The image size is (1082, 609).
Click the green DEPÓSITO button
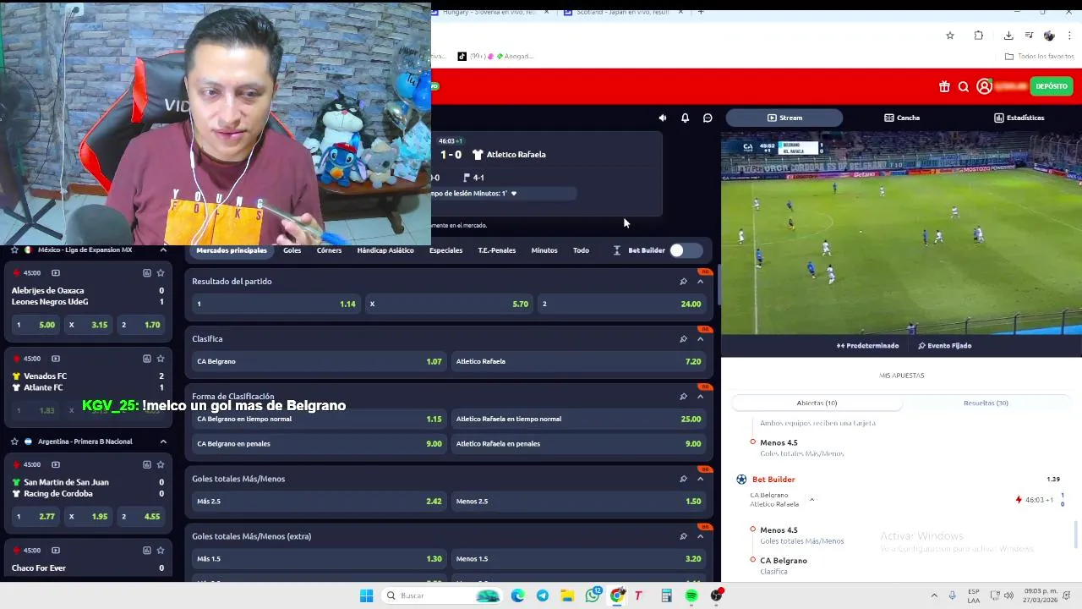point(1052,86)
